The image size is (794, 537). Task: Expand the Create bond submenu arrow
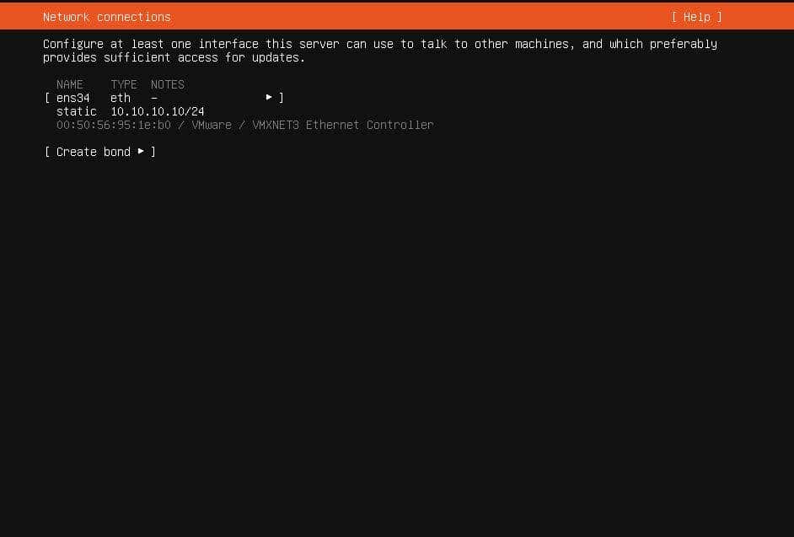tap(140, 152)
